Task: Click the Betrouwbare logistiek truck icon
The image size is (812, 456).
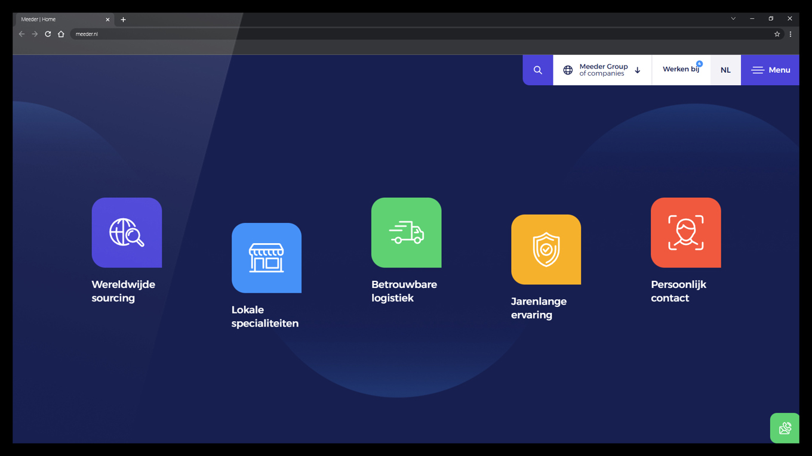Action: click(x=406, y=232)
